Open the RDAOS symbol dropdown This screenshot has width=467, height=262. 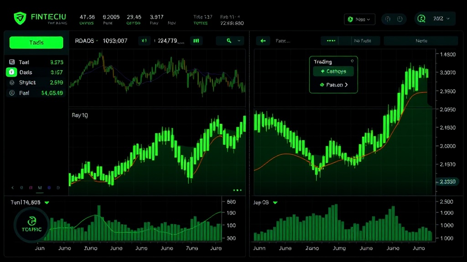coord(86,40)
